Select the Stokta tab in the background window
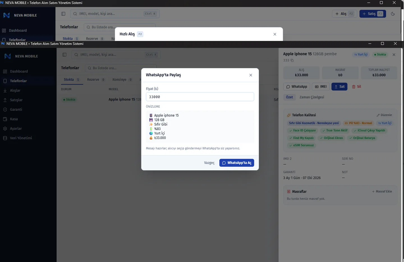 70,39
